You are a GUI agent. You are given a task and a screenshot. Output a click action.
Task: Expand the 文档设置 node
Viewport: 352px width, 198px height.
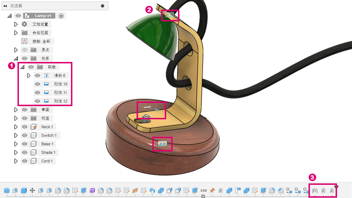click(x=16, y=24)
